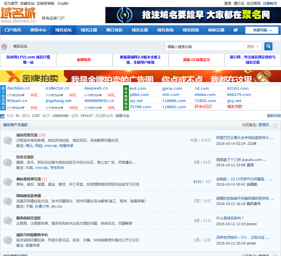281x256 pixels.
Task: Open the 预订竞价 nav tab
Action: 114,30
